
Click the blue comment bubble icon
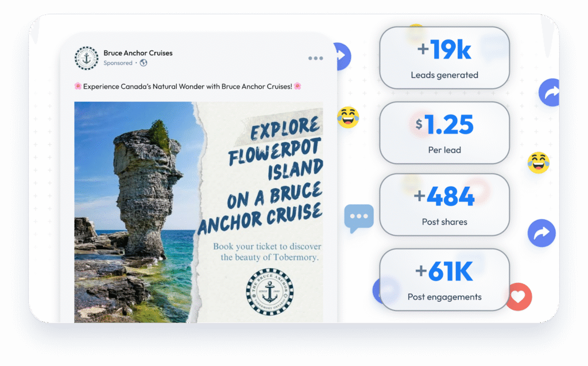[359, 218]
